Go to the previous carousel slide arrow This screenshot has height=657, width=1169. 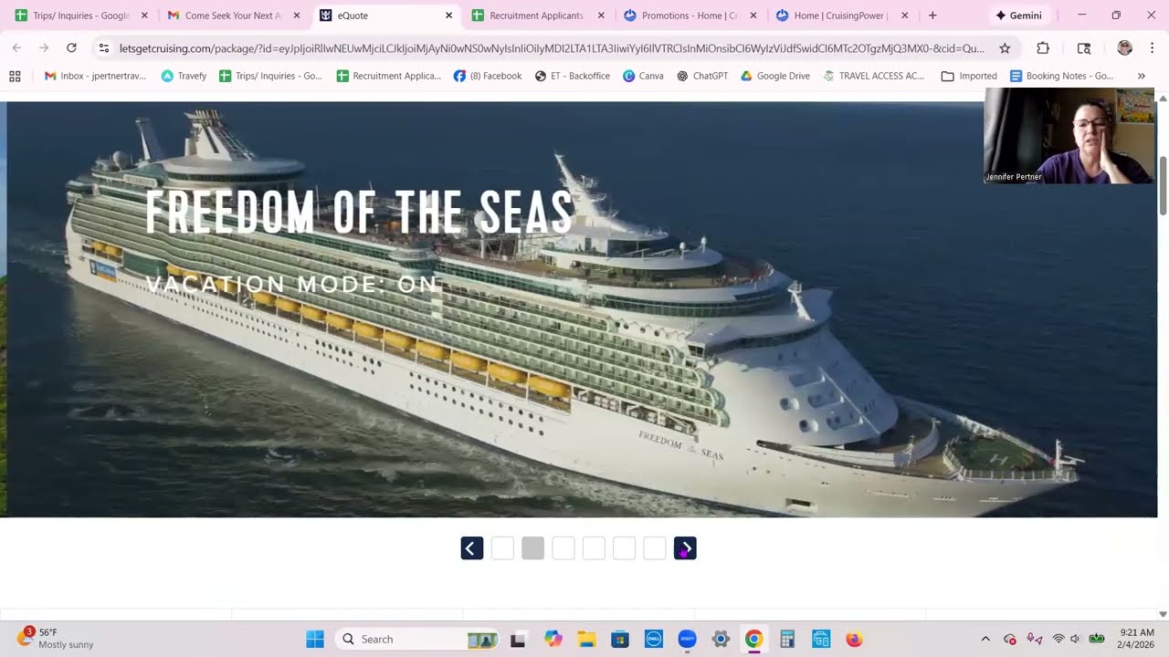coord(472,548)
